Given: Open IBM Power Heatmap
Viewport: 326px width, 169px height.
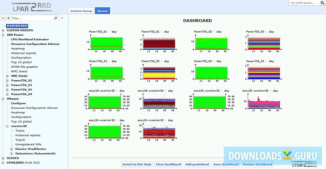Looking at the screenshot, I should click(18, 48).
